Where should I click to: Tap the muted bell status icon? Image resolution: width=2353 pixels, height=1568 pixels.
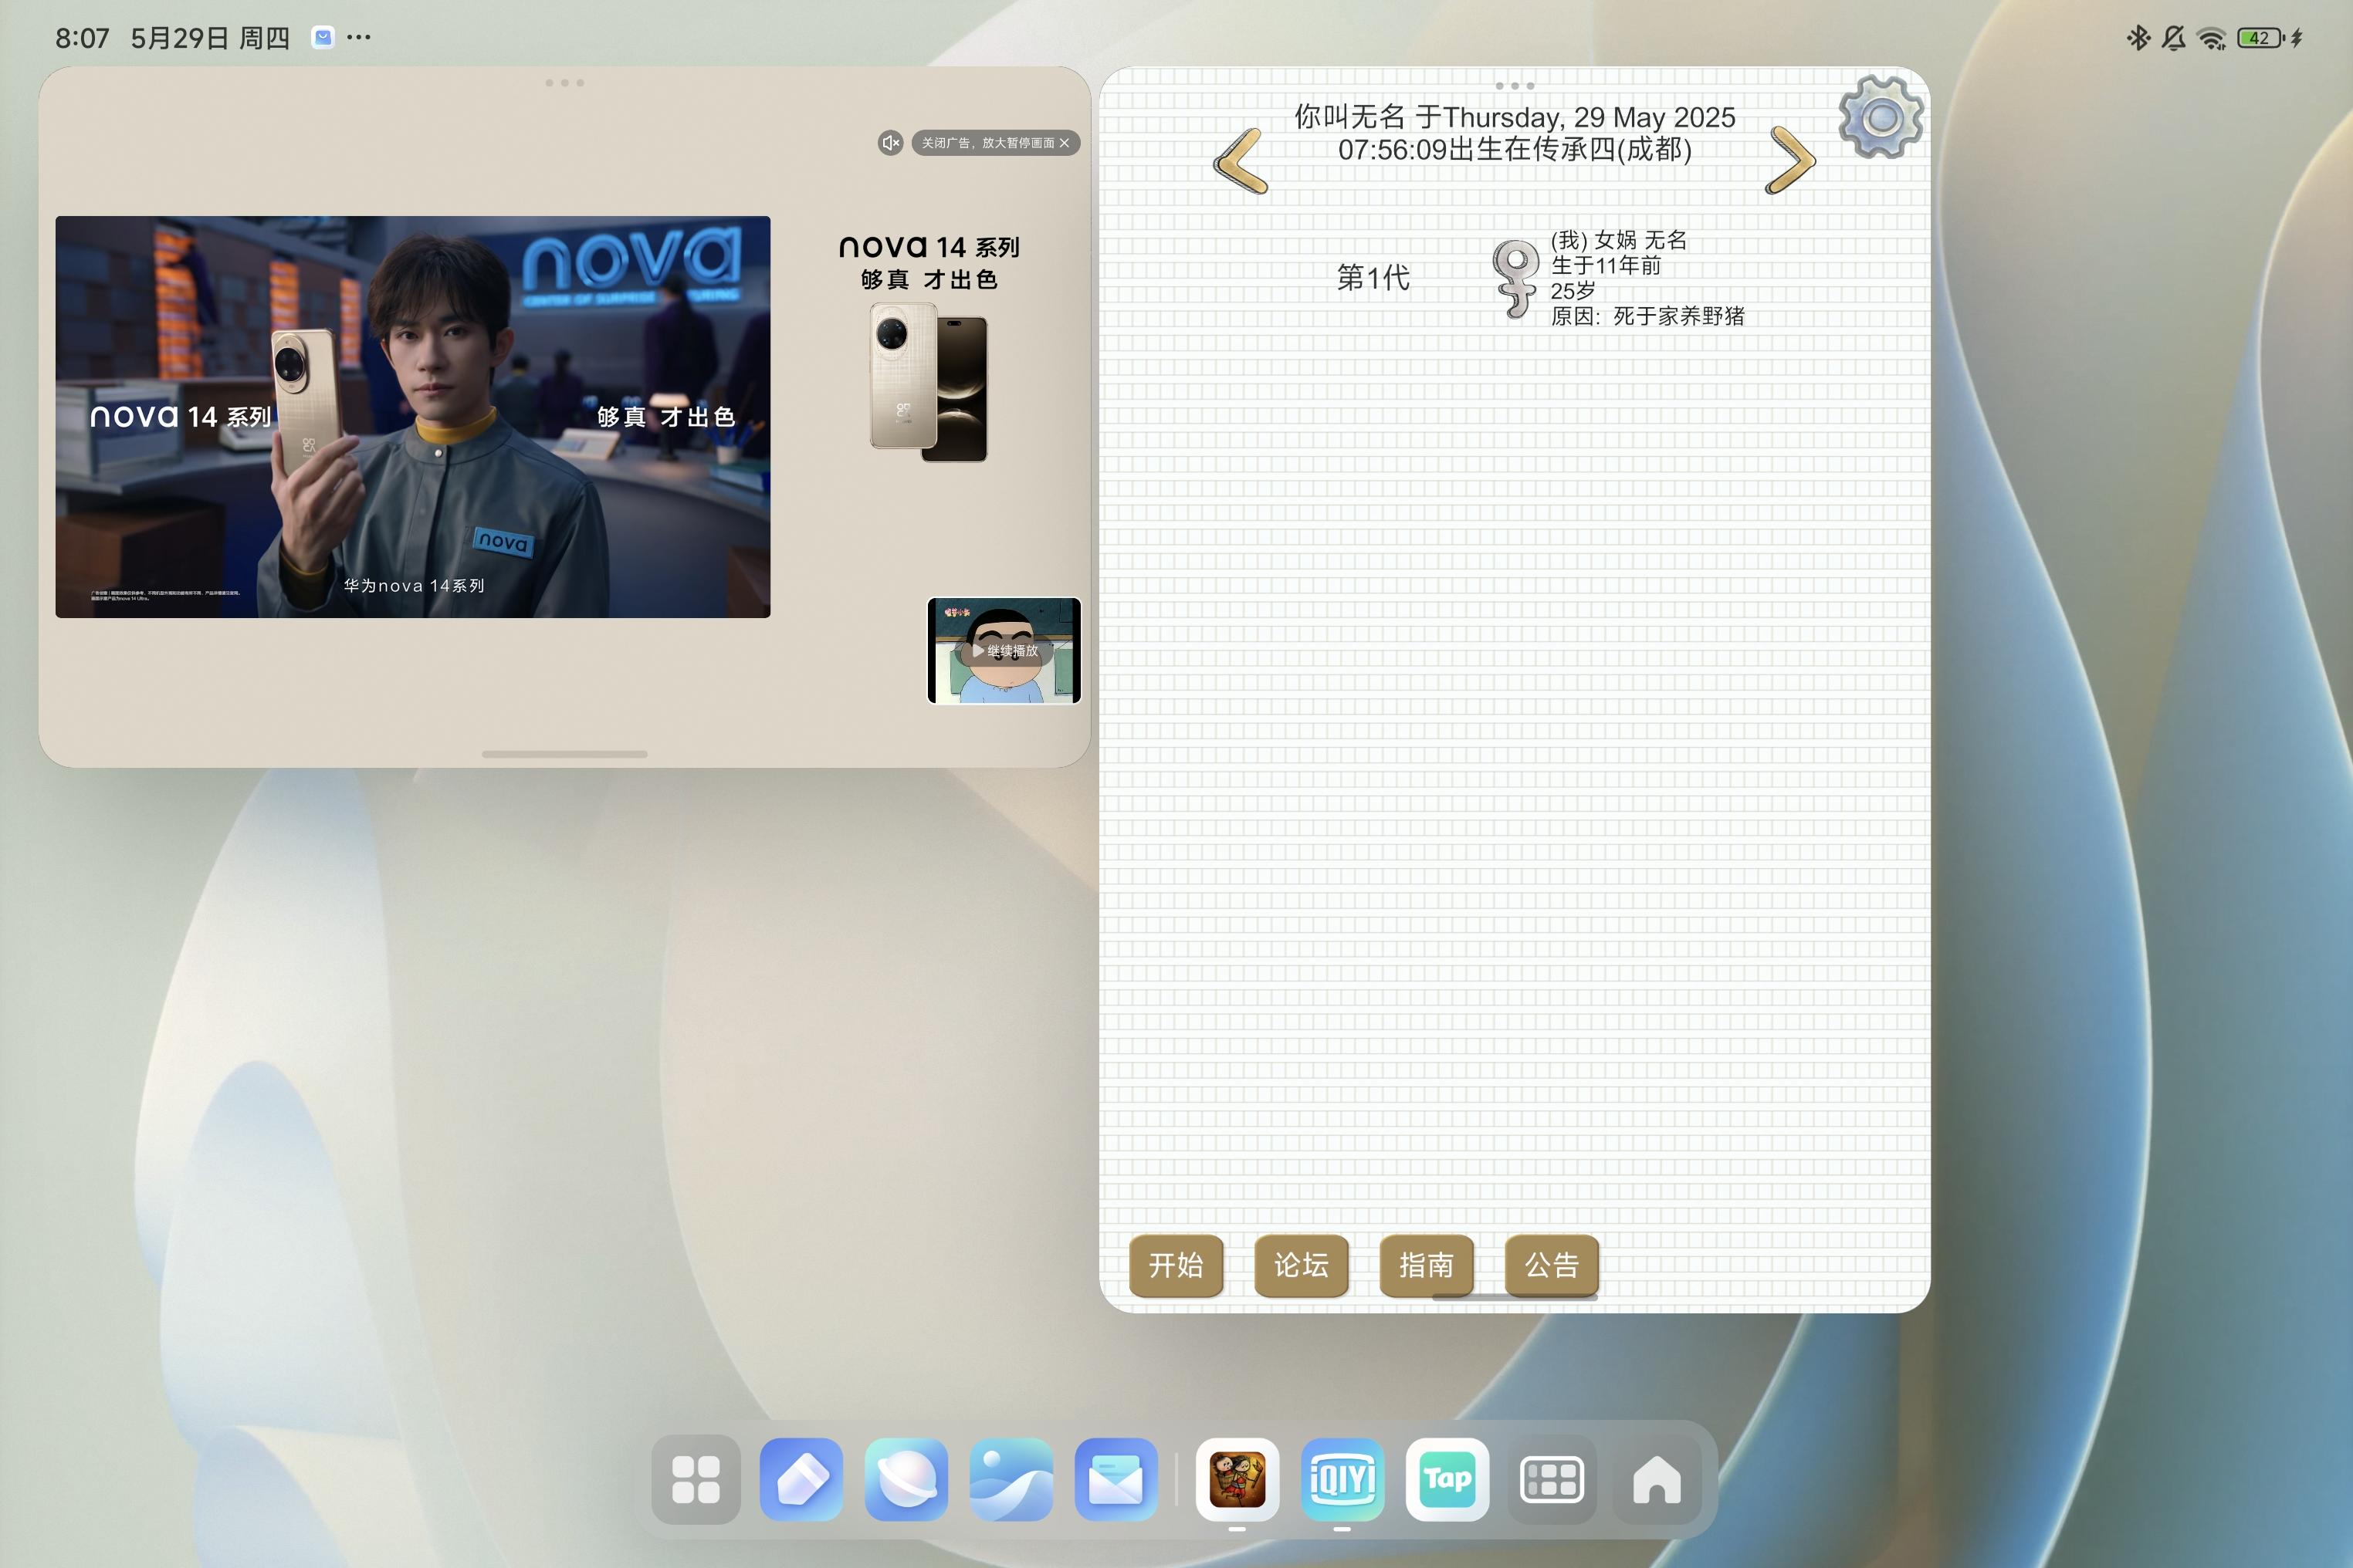[2173, 38]
